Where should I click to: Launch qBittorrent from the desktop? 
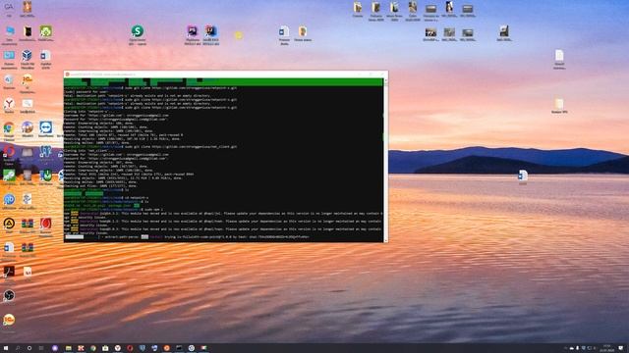point(9,199)
